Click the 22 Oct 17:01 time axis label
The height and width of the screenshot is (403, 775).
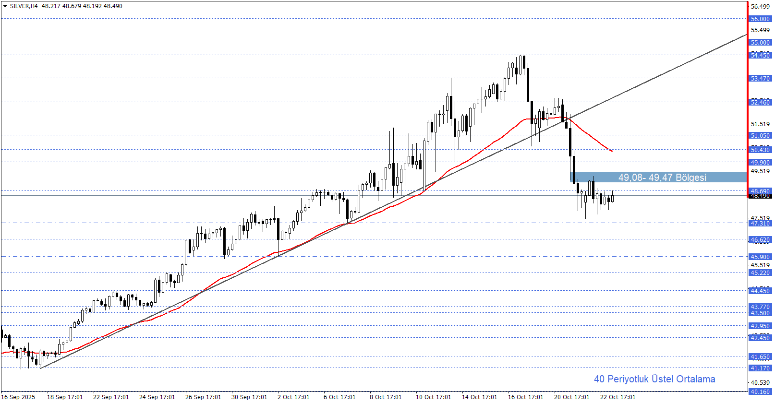[x=618, y=397]
